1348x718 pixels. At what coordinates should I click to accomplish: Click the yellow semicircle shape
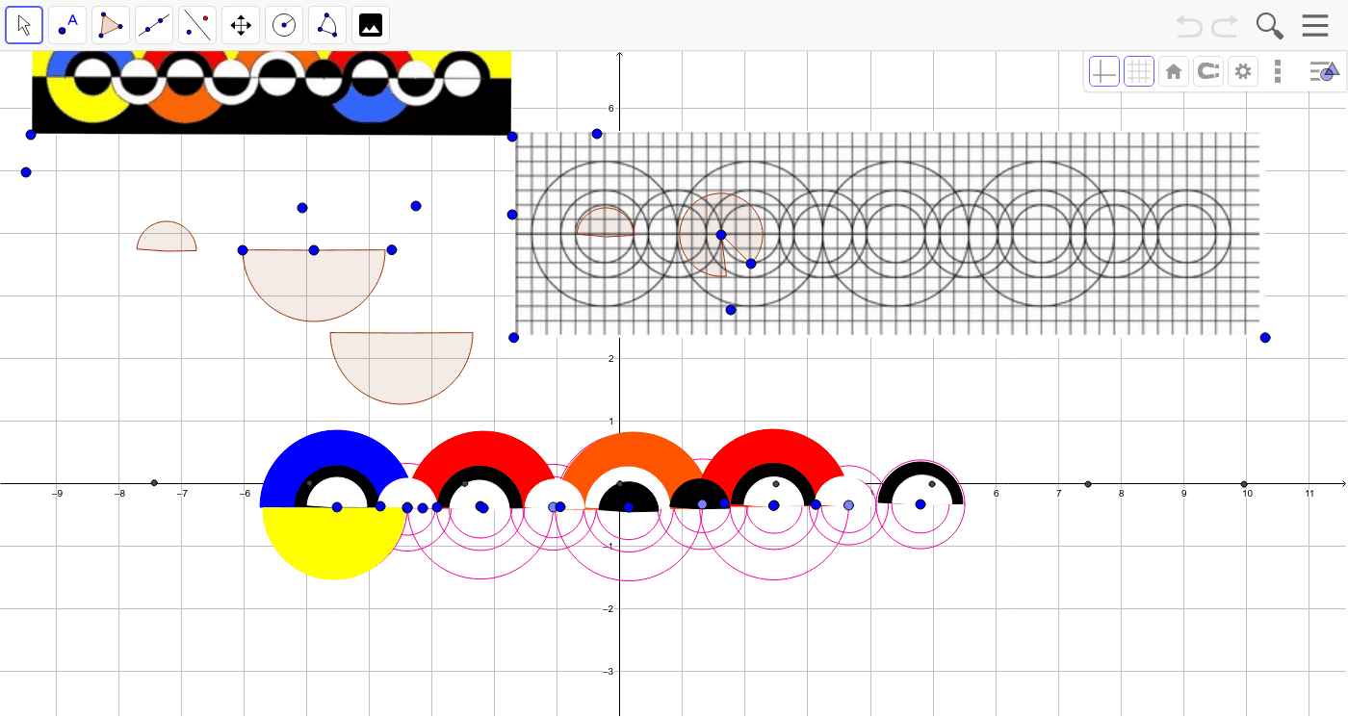pos(333,546)
